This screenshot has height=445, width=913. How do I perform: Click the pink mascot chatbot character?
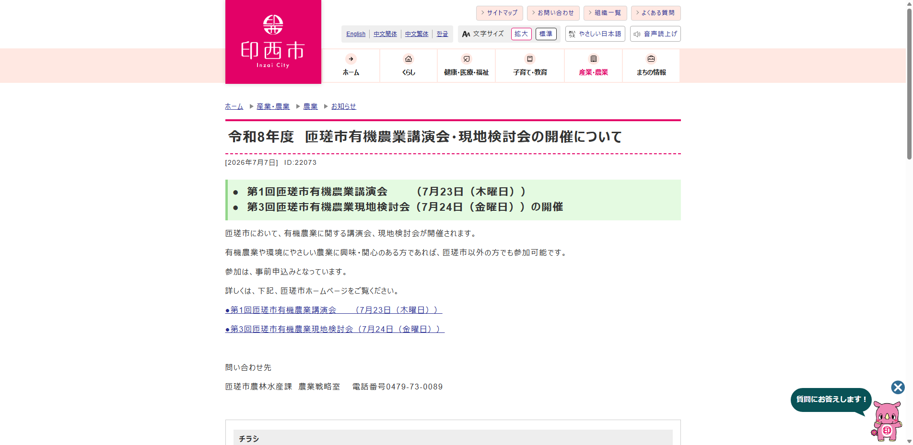(x=887, y=421)
